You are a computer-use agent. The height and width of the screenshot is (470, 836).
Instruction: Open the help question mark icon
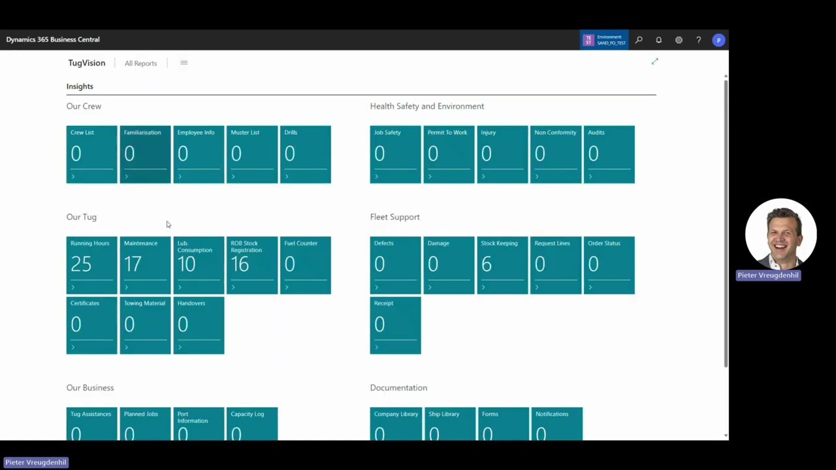pyautogui.click(x=698, y=40)
